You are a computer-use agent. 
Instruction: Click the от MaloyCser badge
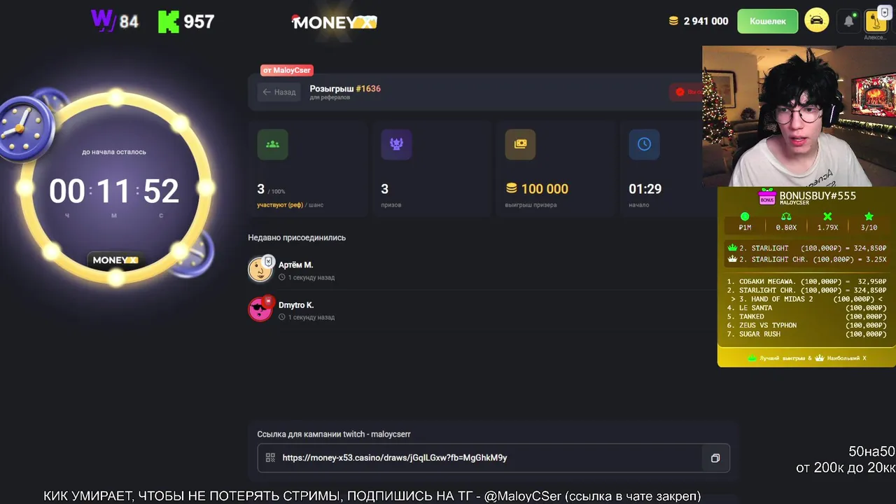[286, 70]
